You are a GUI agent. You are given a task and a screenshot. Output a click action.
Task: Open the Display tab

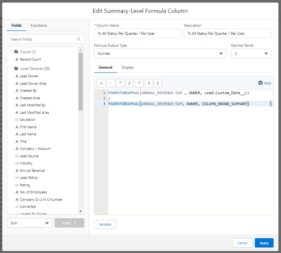[x=128, y=67]
